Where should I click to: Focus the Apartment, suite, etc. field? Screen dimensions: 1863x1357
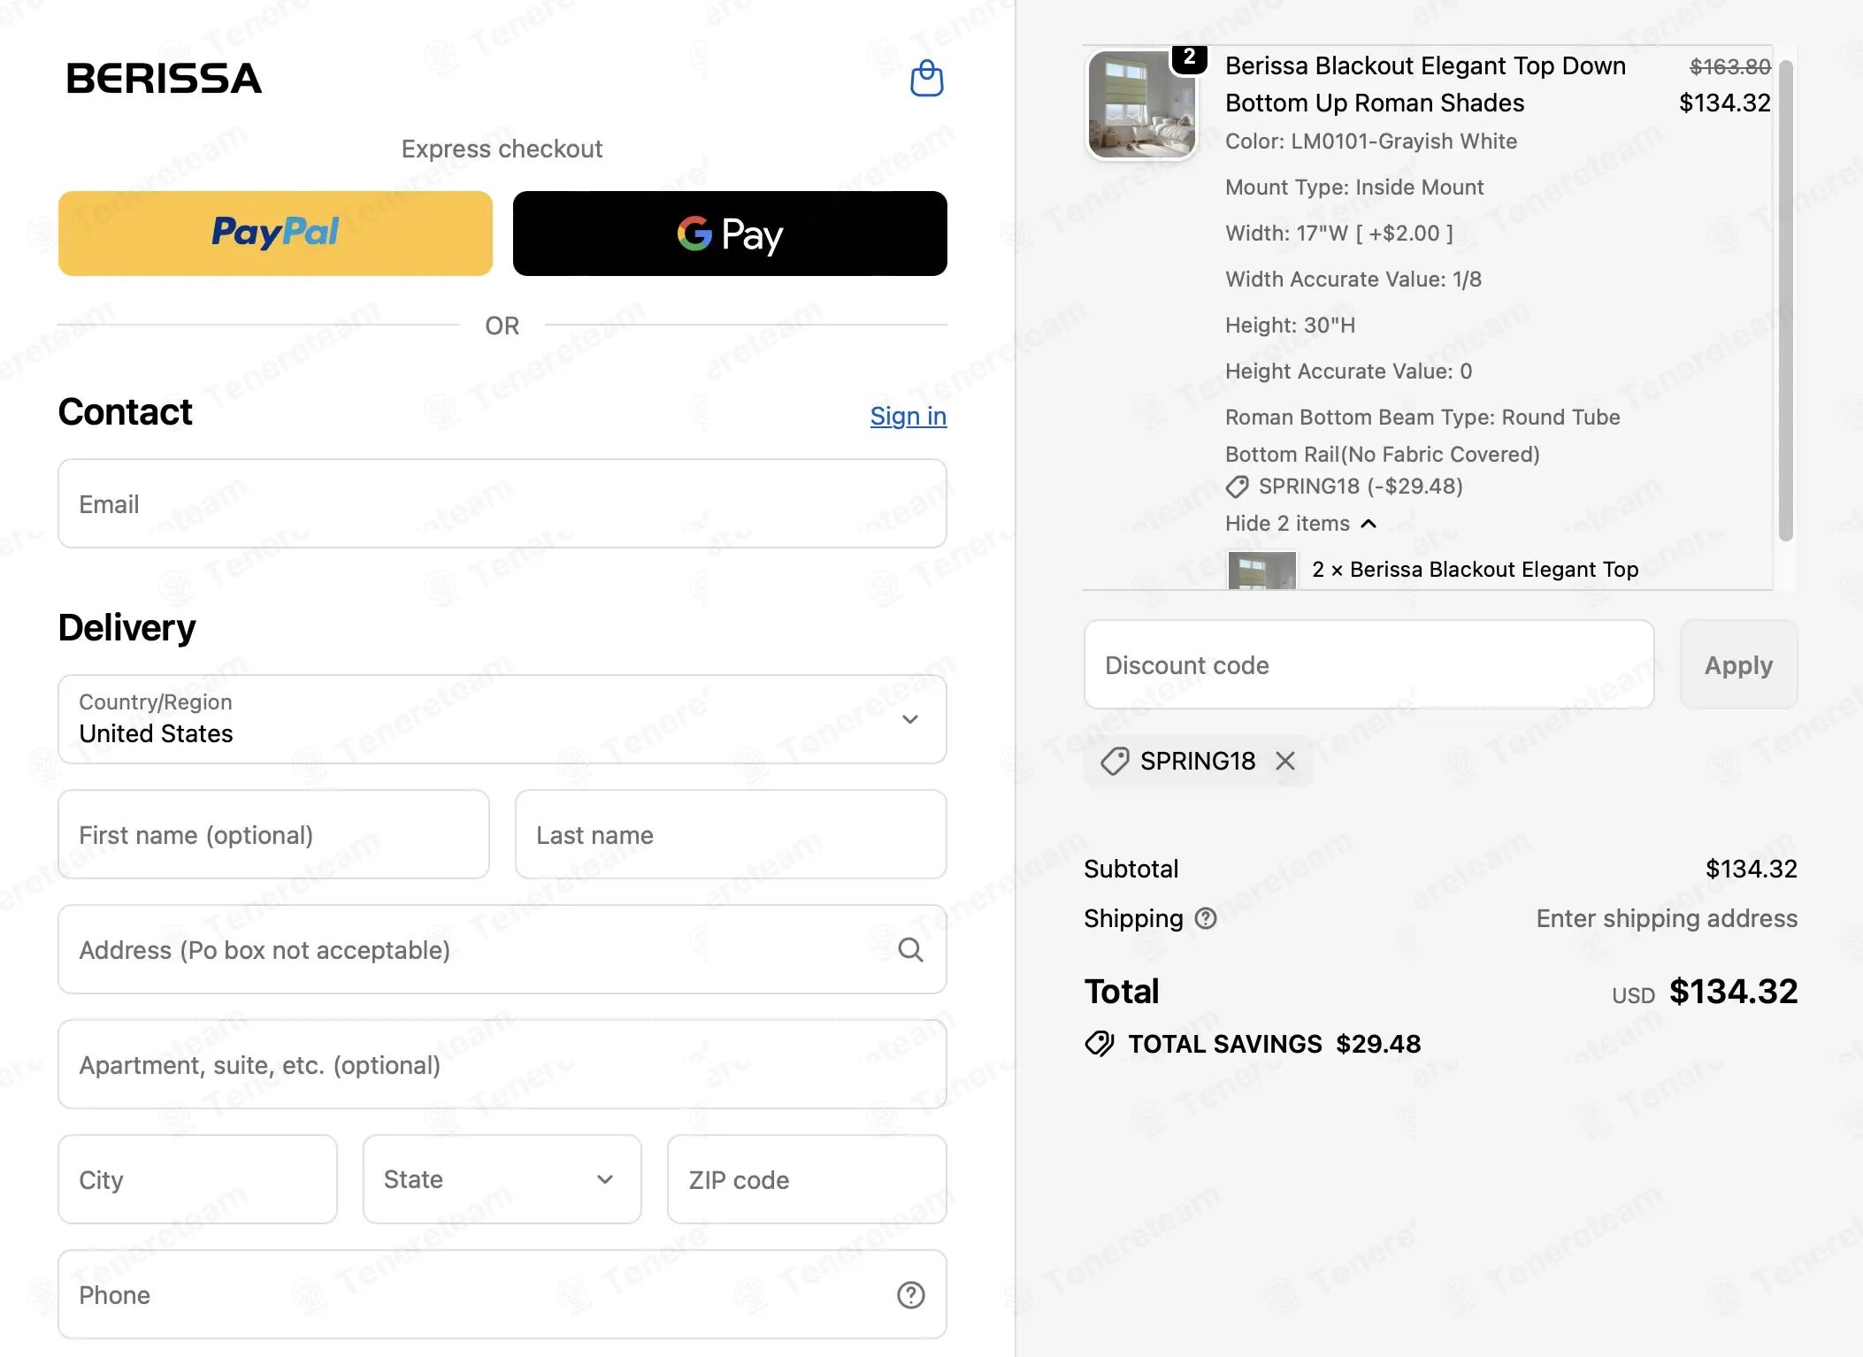point(502,1064)
